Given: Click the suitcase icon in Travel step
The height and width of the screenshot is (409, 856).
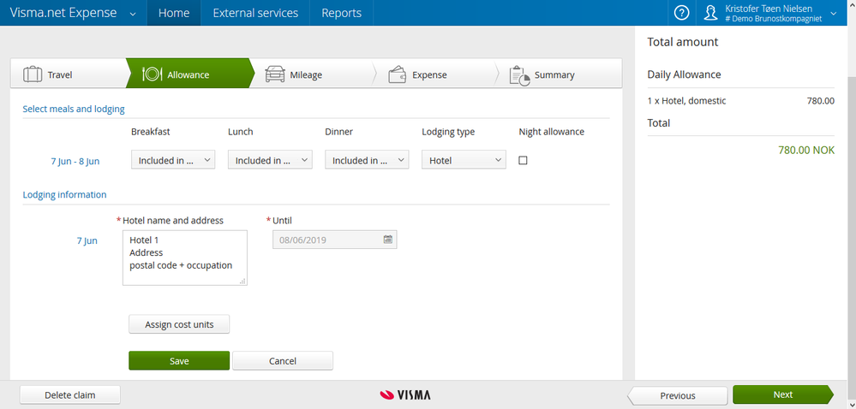Looking at the screenshot, I should [x=33, y=74].
